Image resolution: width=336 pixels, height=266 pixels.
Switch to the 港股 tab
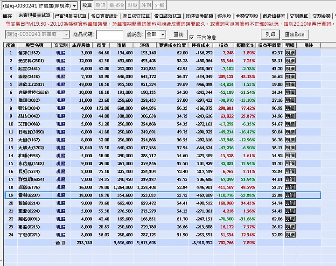click(132, 5)
